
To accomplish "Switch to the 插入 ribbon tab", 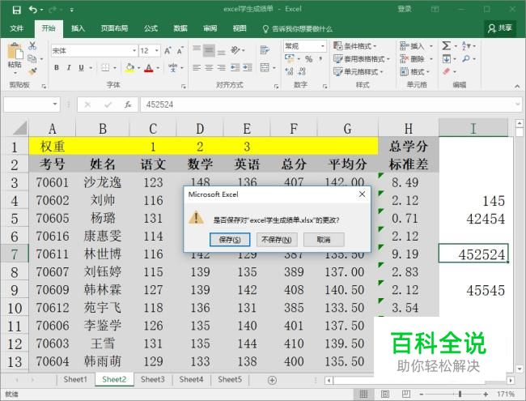I will pos(78,28).
